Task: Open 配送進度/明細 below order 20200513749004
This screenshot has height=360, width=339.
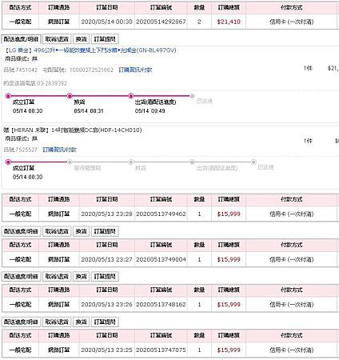Action: click(21, 276)
